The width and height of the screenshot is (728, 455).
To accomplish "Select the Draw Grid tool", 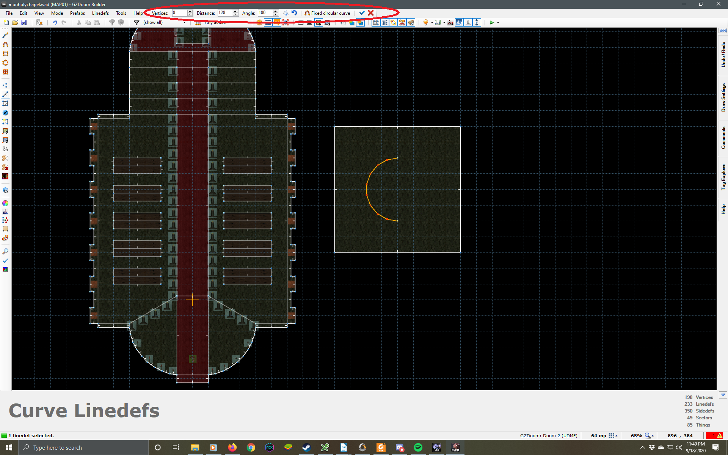I will click(x=5, y=72).
